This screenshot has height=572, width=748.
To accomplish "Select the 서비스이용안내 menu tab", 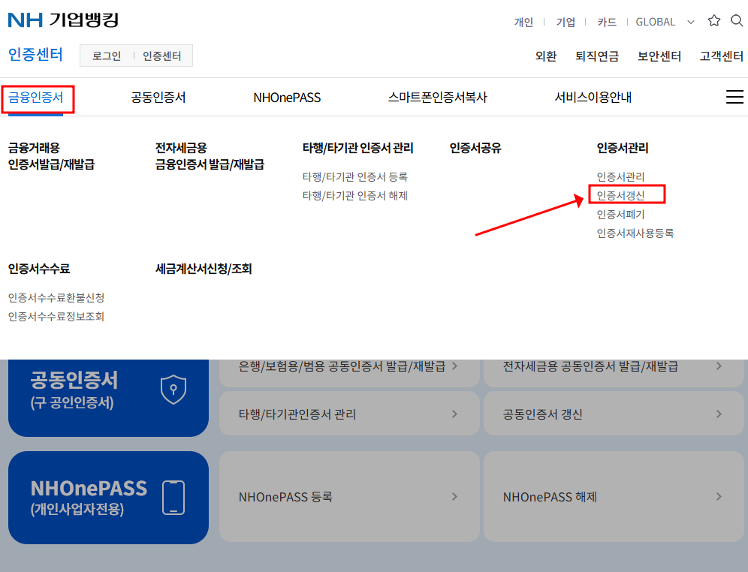I will point(593,98).
